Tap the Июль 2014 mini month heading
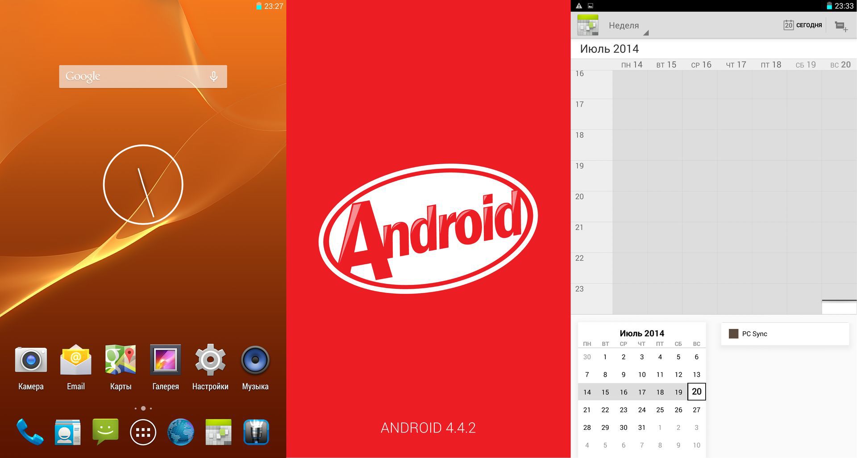Screen dimensions: 857x458 [x=642, y=333]
